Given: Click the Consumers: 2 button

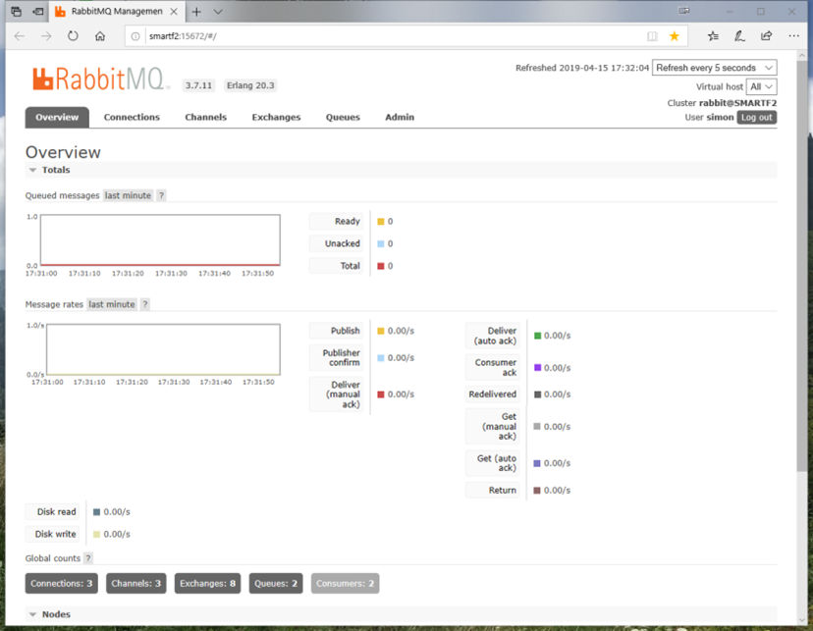Looking at the screenshot, I should click(x=345, y=583).
